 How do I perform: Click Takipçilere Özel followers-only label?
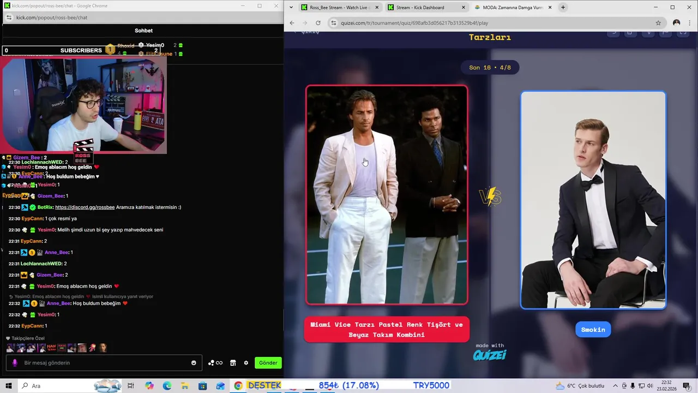pyautogui.click(x=25, y=338)
